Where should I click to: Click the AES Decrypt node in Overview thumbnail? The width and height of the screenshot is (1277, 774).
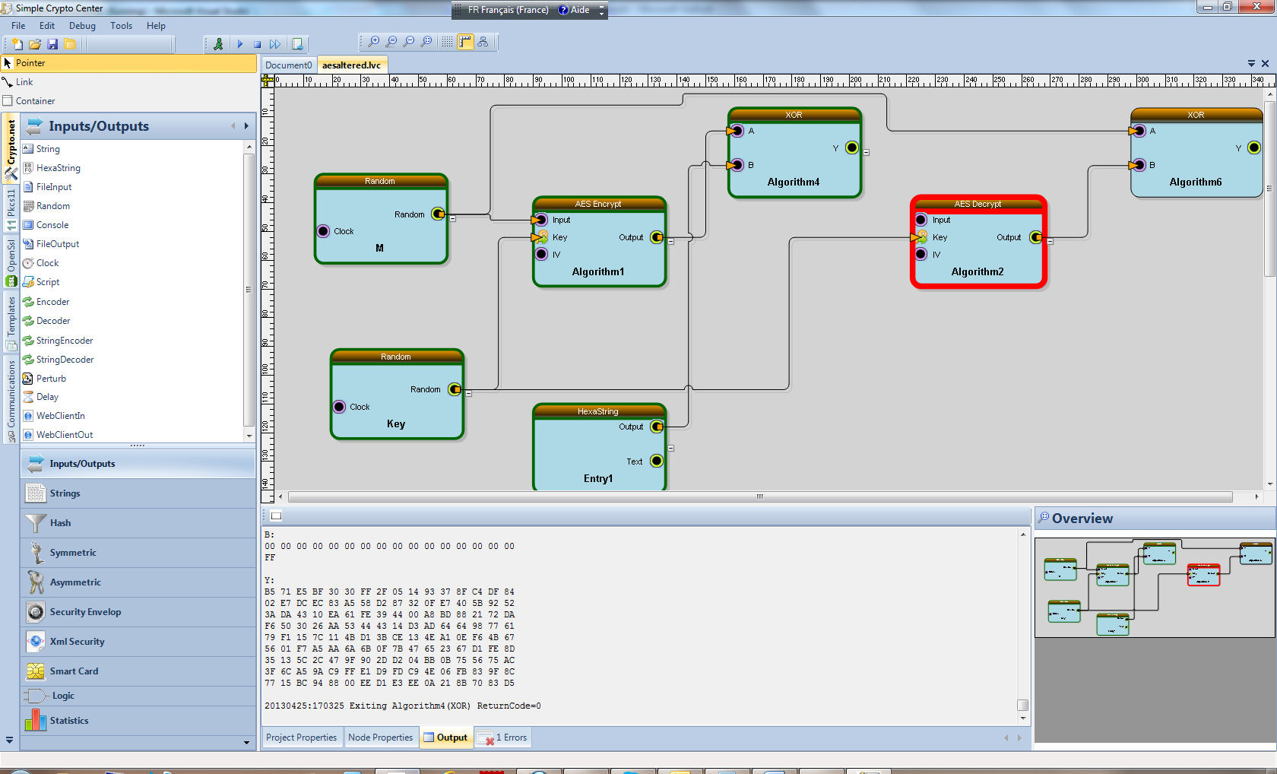[x=1203, y=575]
